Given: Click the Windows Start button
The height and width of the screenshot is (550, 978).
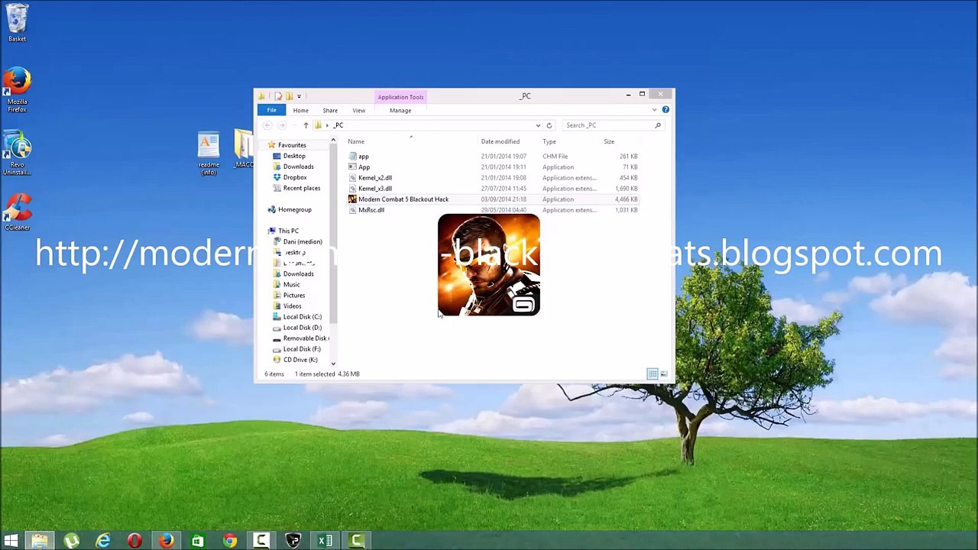Looking at the screenshot, I should point(11,541).
